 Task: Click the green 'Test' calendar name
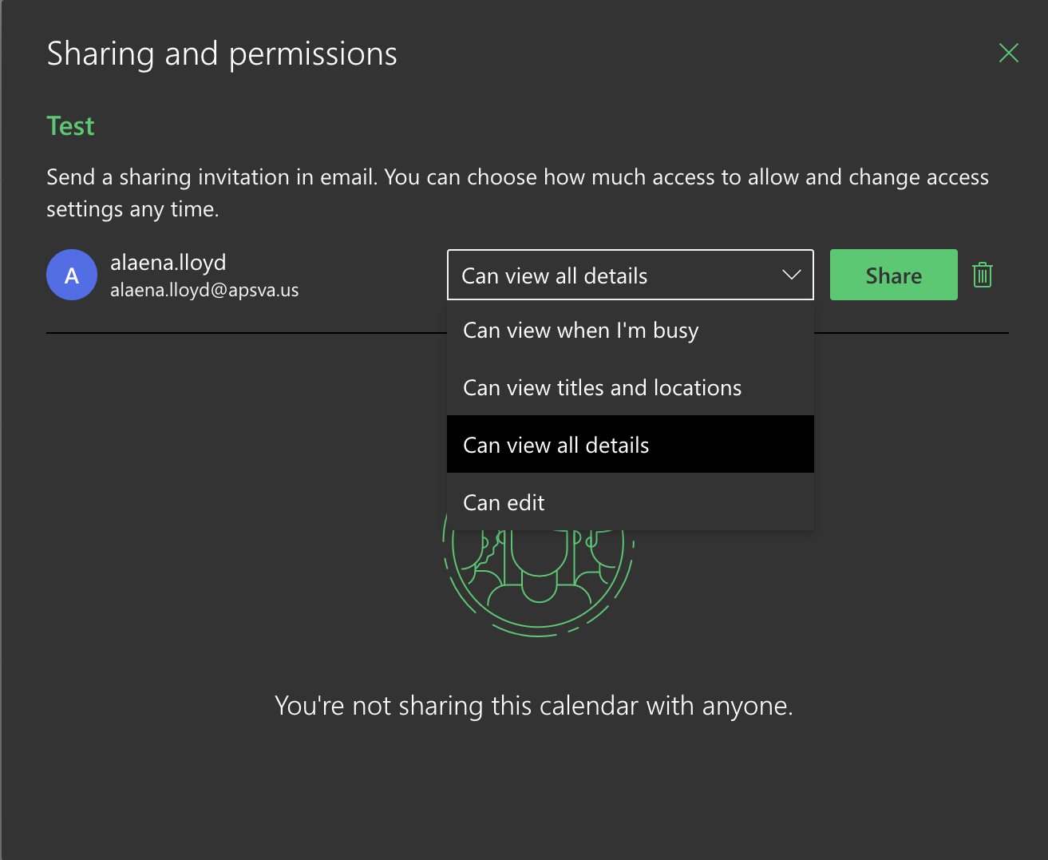70,126
